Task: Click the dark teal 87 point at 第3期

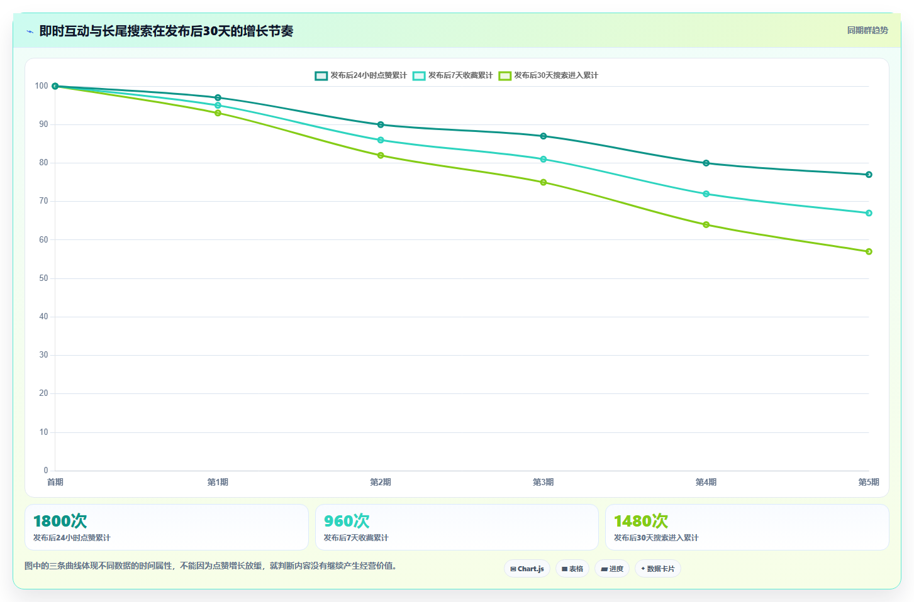Action: pos(543,136)
